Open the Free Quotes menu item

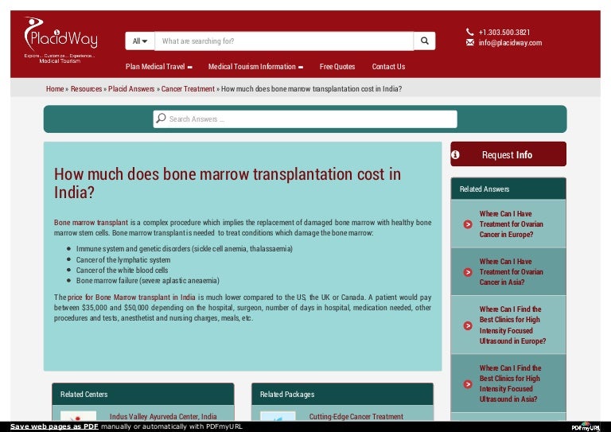point(337,67)
